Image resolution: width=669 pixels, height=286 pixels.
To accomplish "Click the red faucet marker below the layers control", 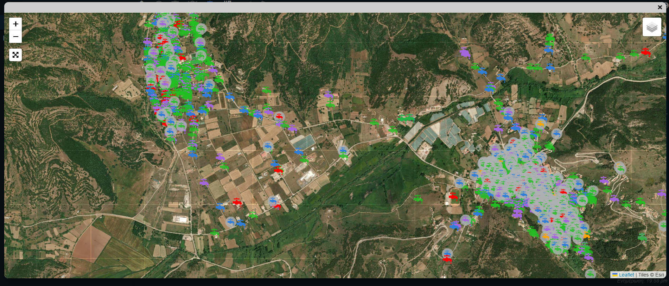I will click(646, 52).
